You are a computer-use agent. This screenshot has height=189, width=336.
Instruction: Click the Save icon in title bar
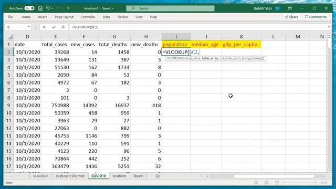(x=40, y=8)
